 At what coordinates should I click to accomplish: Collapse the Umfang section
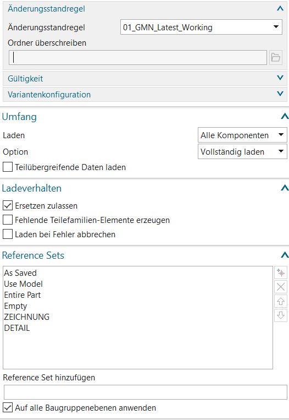(x=285, y=117)
